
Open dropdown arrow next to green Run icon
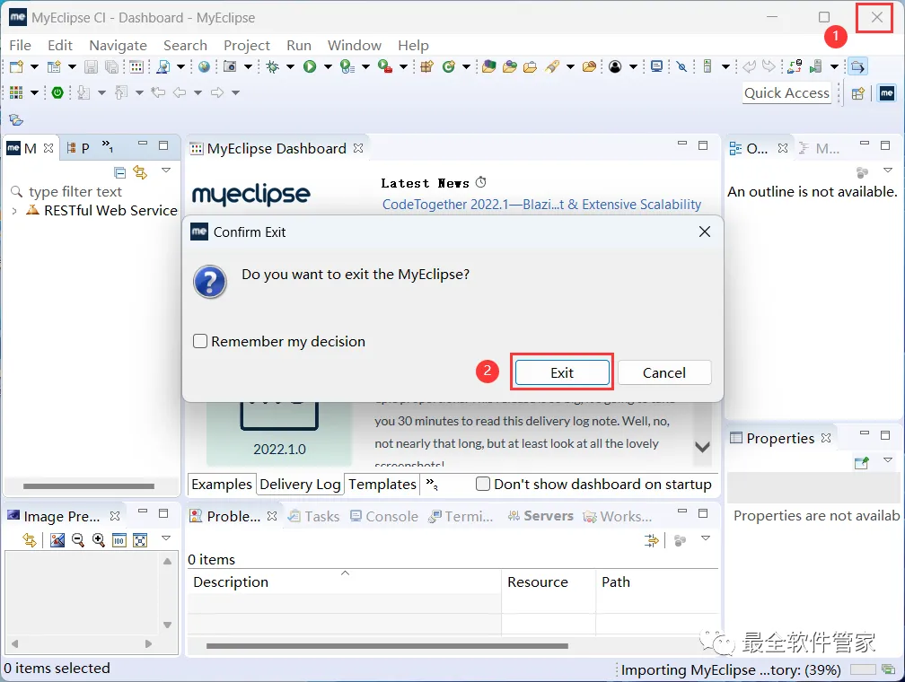[328, 67]
